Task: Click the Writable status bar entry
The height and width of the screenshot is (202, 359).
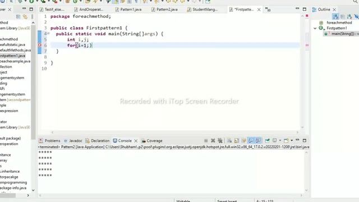Action: (x=183, y=201)
